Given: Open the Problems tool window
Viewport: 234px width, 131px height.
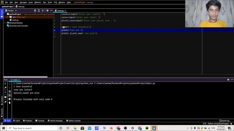Looking at the screenshot, I should point(28,121).
